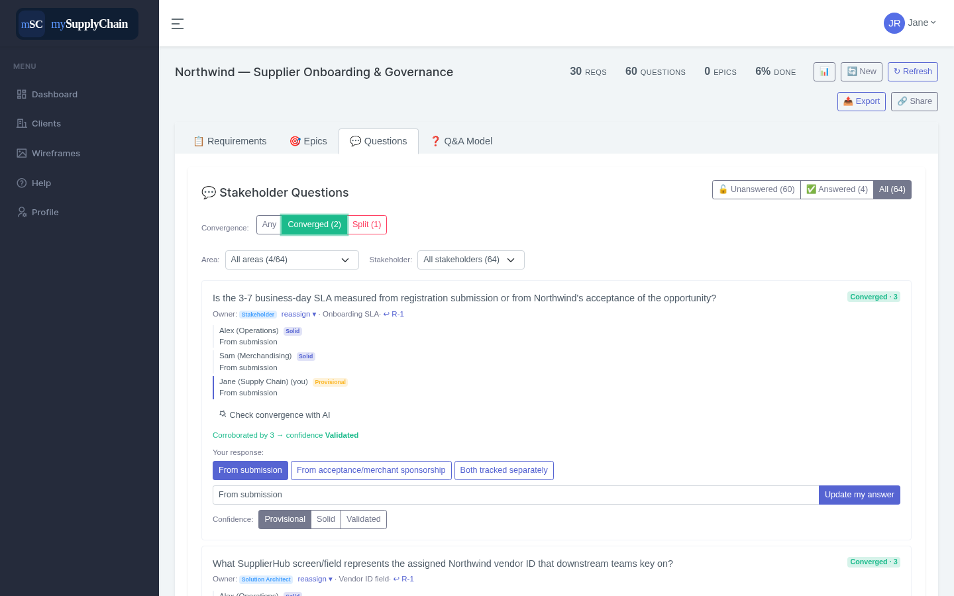Follow the R-1 link on SLA question
The width and height of the screenshot is (954, 596).
point(394,314)
